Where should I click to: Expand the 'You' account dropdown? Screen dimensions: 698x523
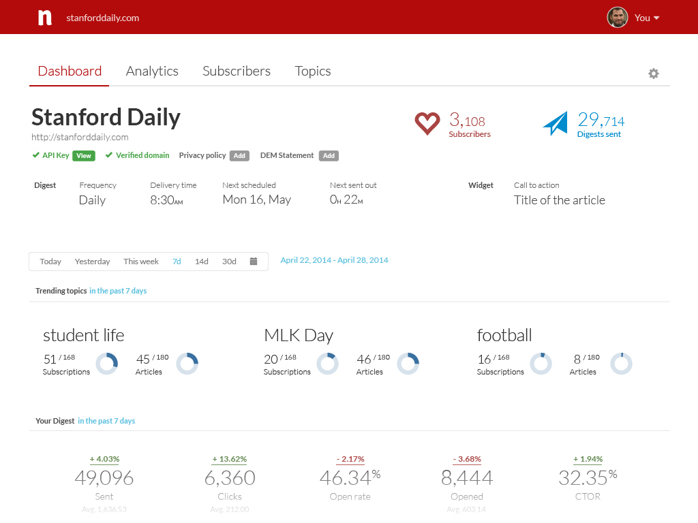click(x=647, y=18)
